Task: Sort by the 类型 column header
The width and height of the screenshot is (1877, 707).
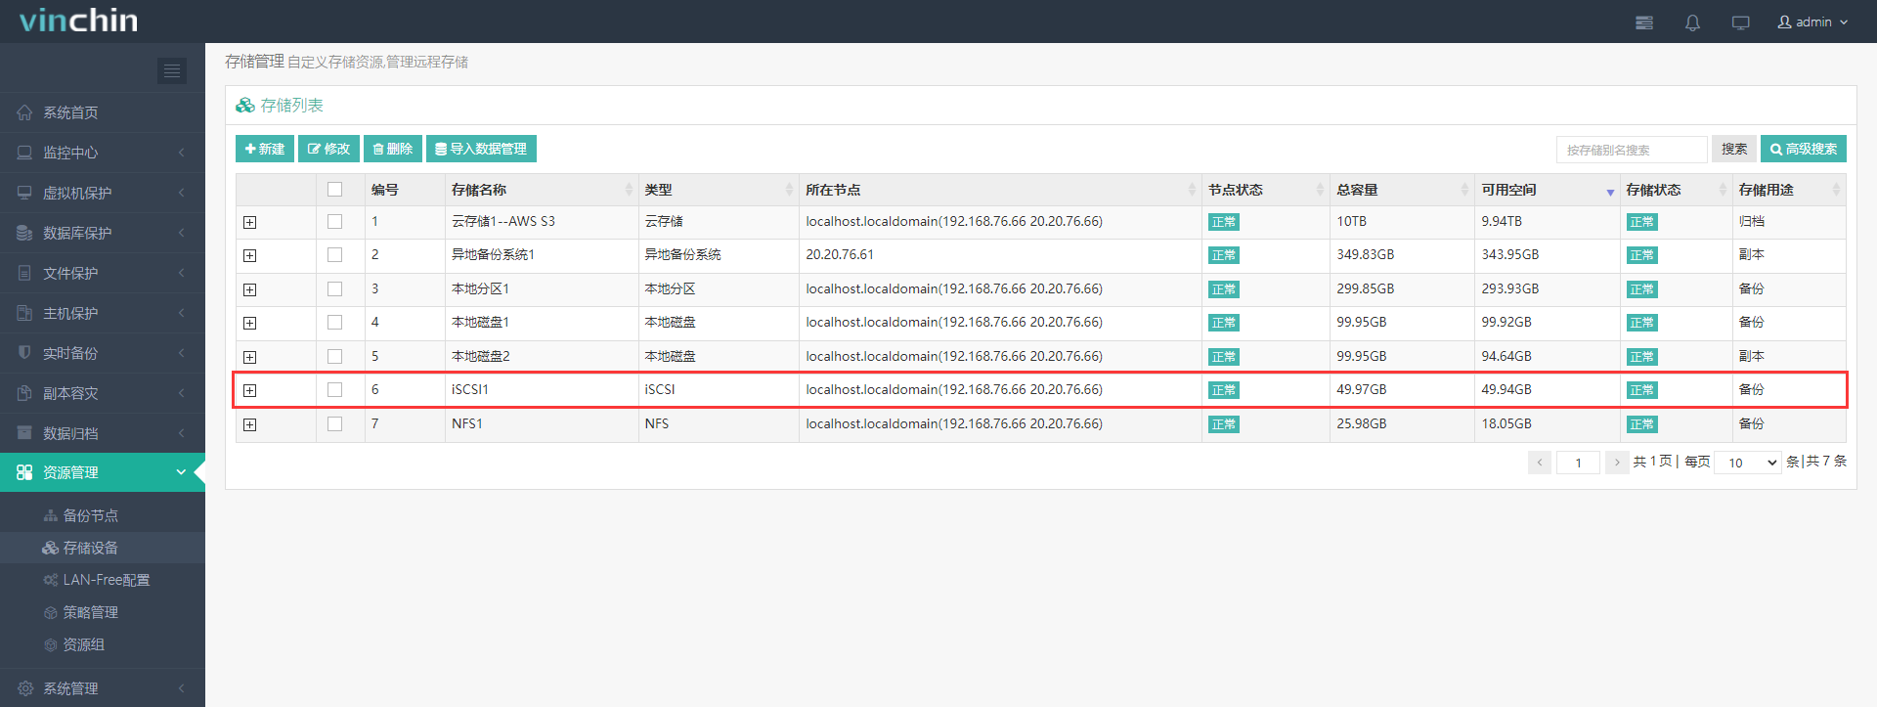Action: tap(719, 190)
